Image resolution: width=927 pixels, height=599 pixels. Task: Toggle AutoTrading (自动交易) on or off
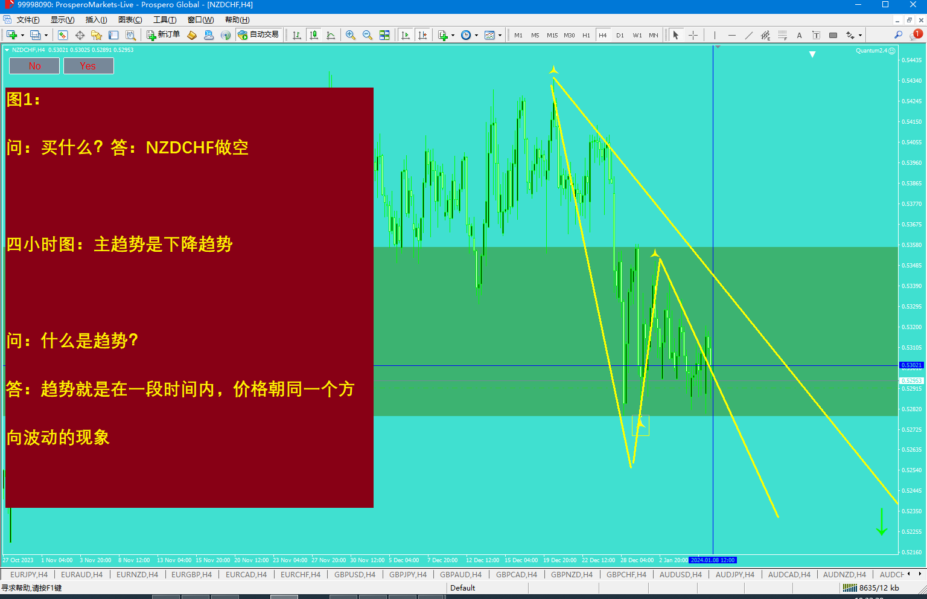[x=259, y=35]
